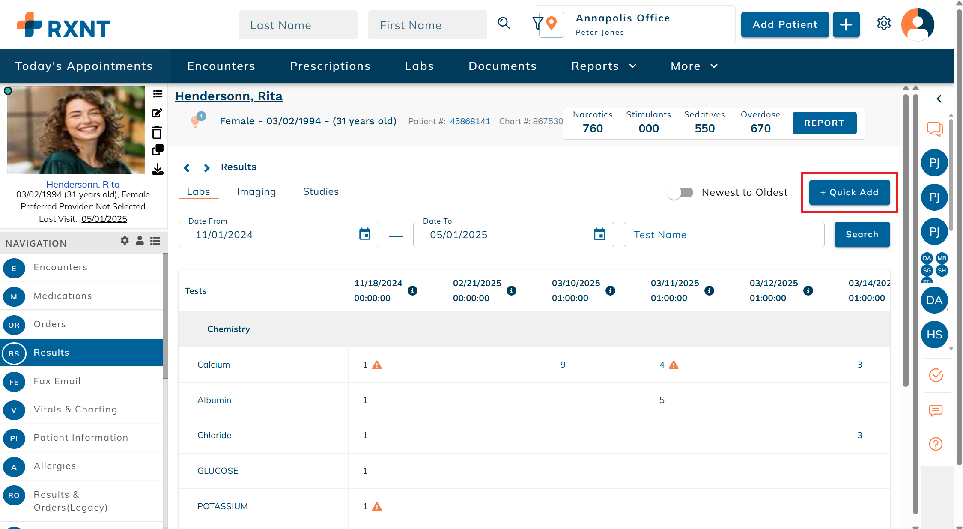The image size is (963, 529).
Task: Click the person icon in Navigation header
Action: (x=140, y=241)
